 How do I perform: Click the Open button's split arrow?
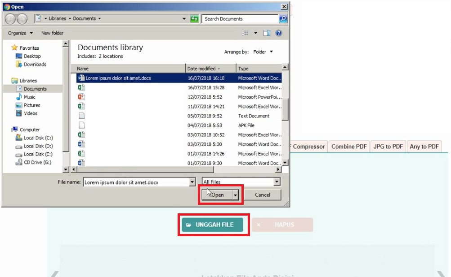click(235, 195)
